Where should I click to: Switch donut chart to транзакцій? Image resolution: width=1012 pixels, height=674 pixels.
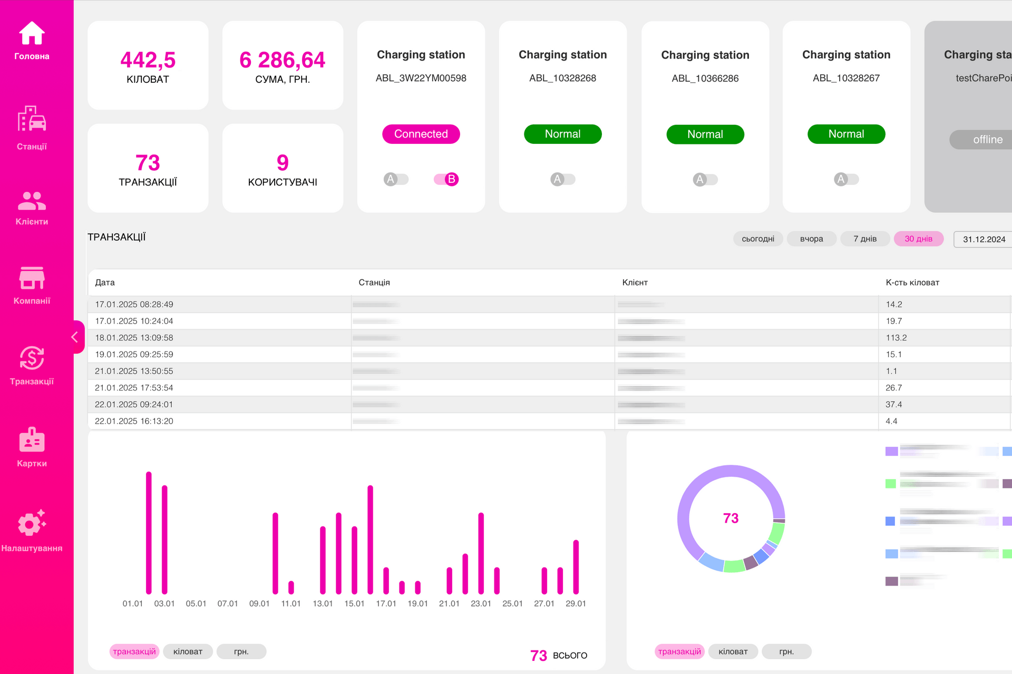click(679, 651)
